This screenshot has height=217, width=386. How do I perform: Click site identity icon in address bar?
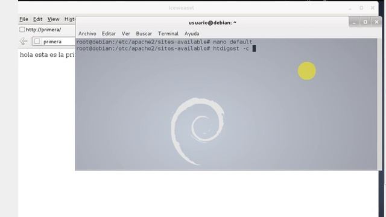pyautogui.click(x=37, y=42)
